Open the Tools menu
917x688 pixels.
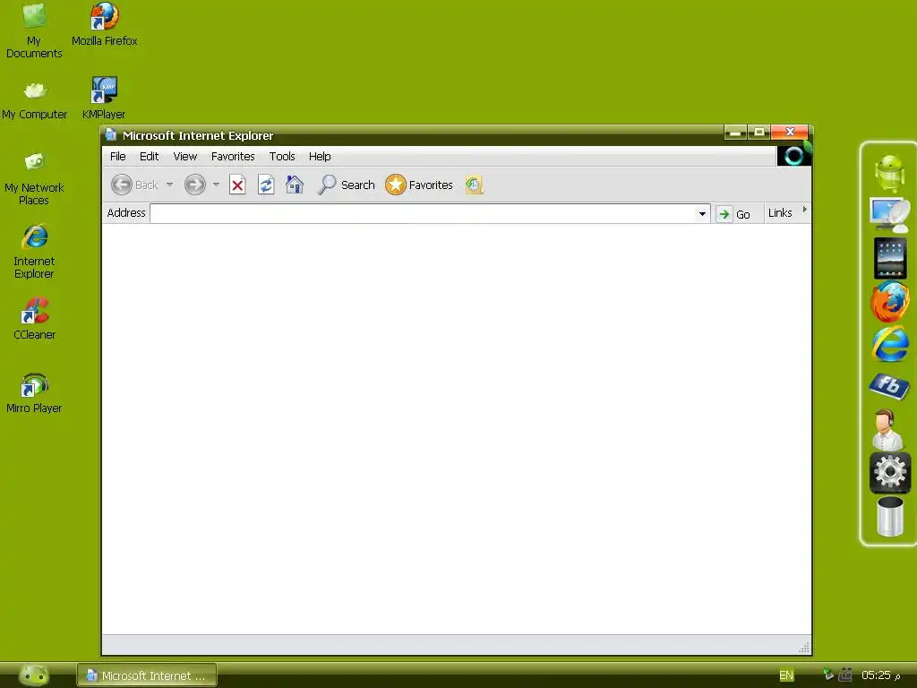tap(282, 156)
